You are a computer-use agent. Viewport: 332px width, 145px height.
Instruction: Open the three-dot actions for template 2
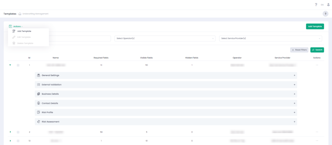point(317,132)
